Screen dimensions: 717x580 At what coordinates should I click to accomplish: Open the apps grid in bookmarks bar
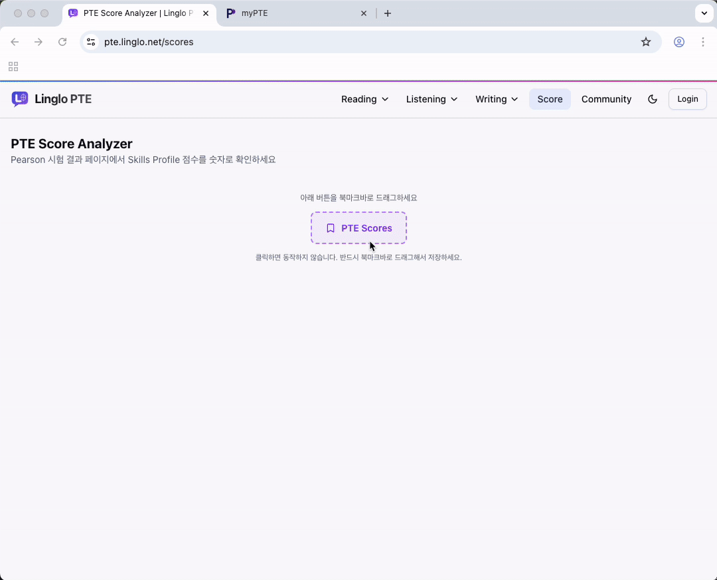(13, 67)
